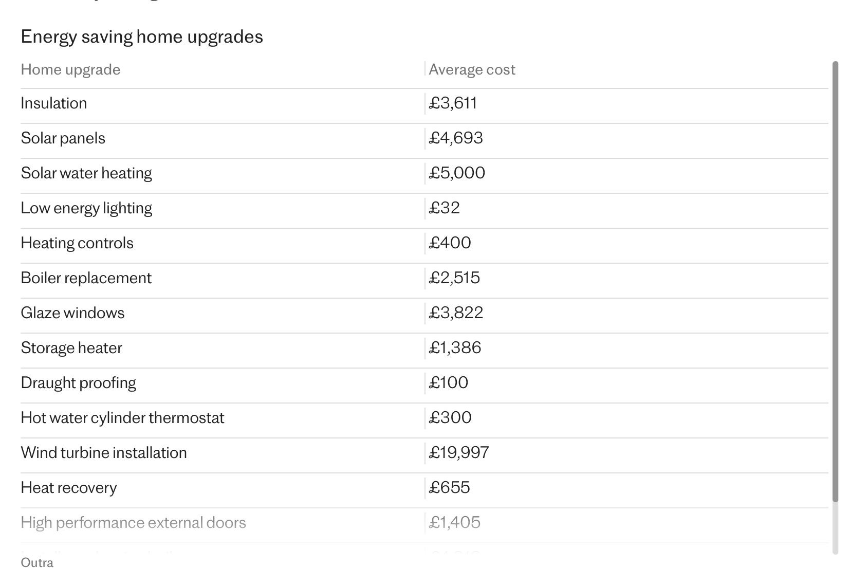This screenshot has height=586, width=850.
Task: Click the Outra source credit
Action: coord(37,562)
